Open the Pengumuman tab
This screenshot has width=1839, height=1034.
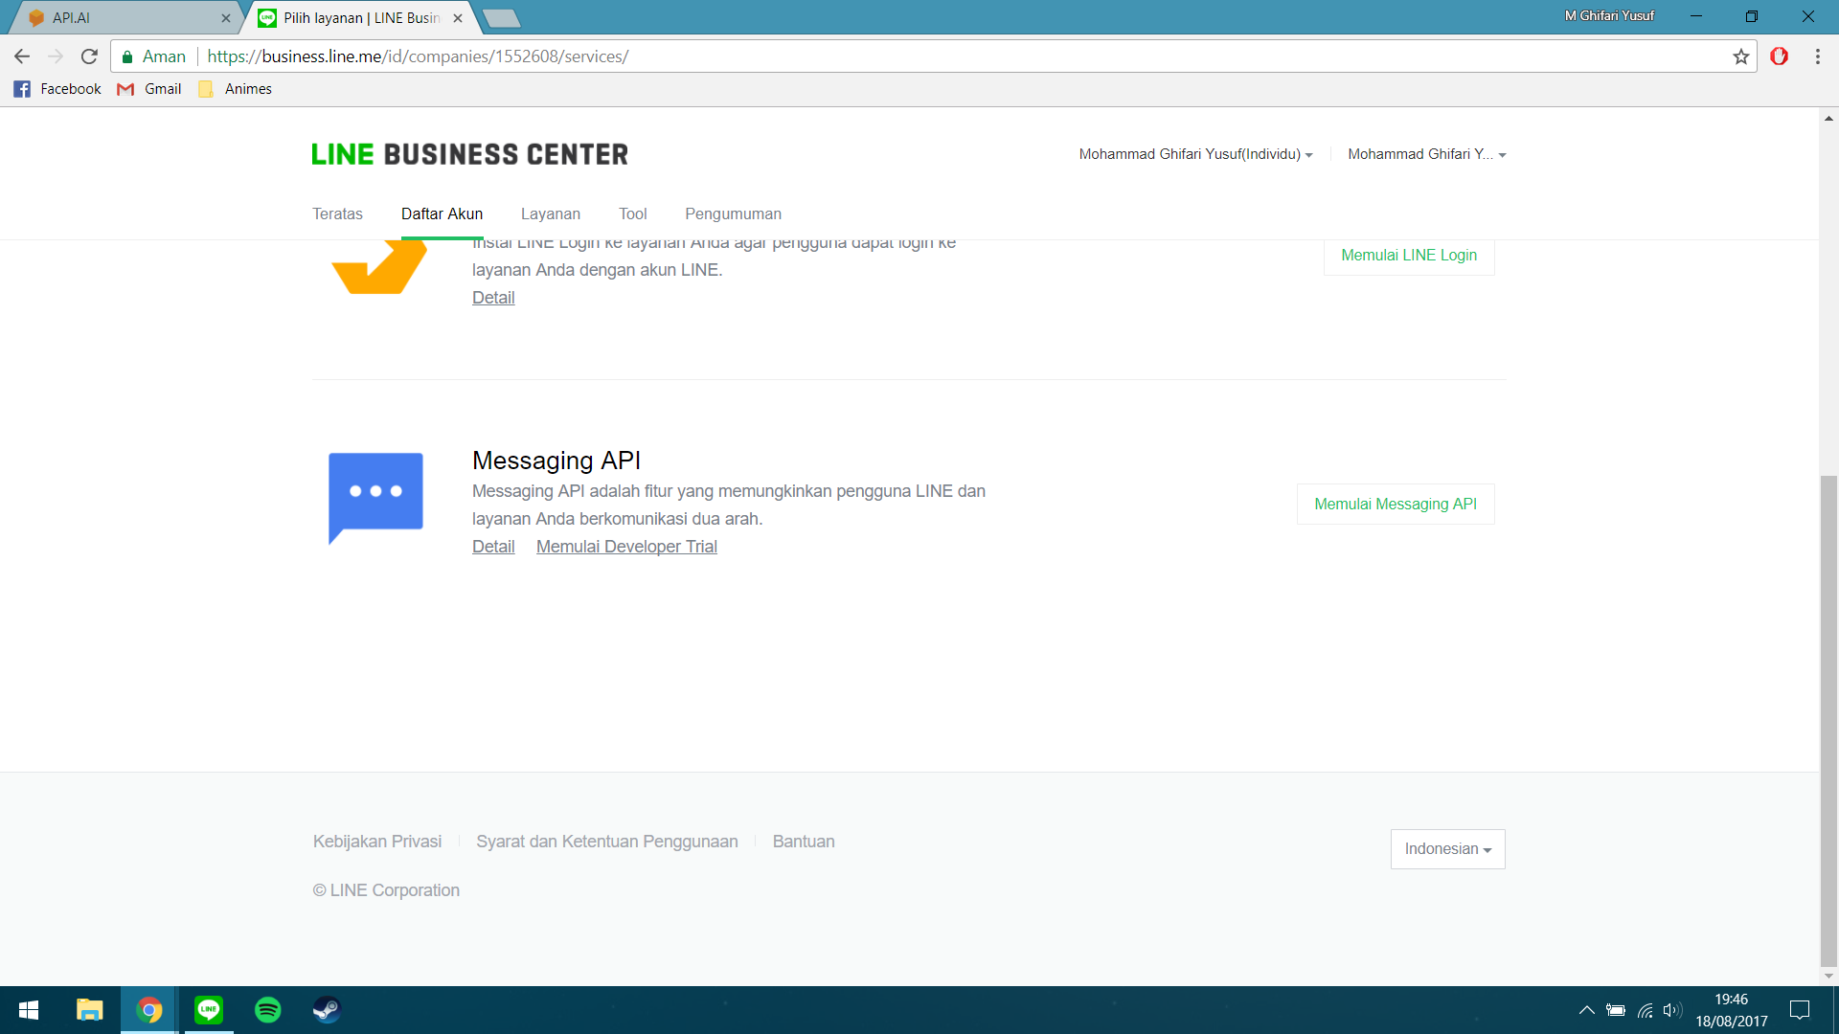tap(733, 214)
